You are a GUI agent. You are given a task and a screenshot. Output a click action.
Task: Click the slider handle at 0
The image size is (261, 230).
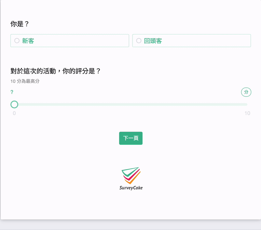(x=14, y=104)
